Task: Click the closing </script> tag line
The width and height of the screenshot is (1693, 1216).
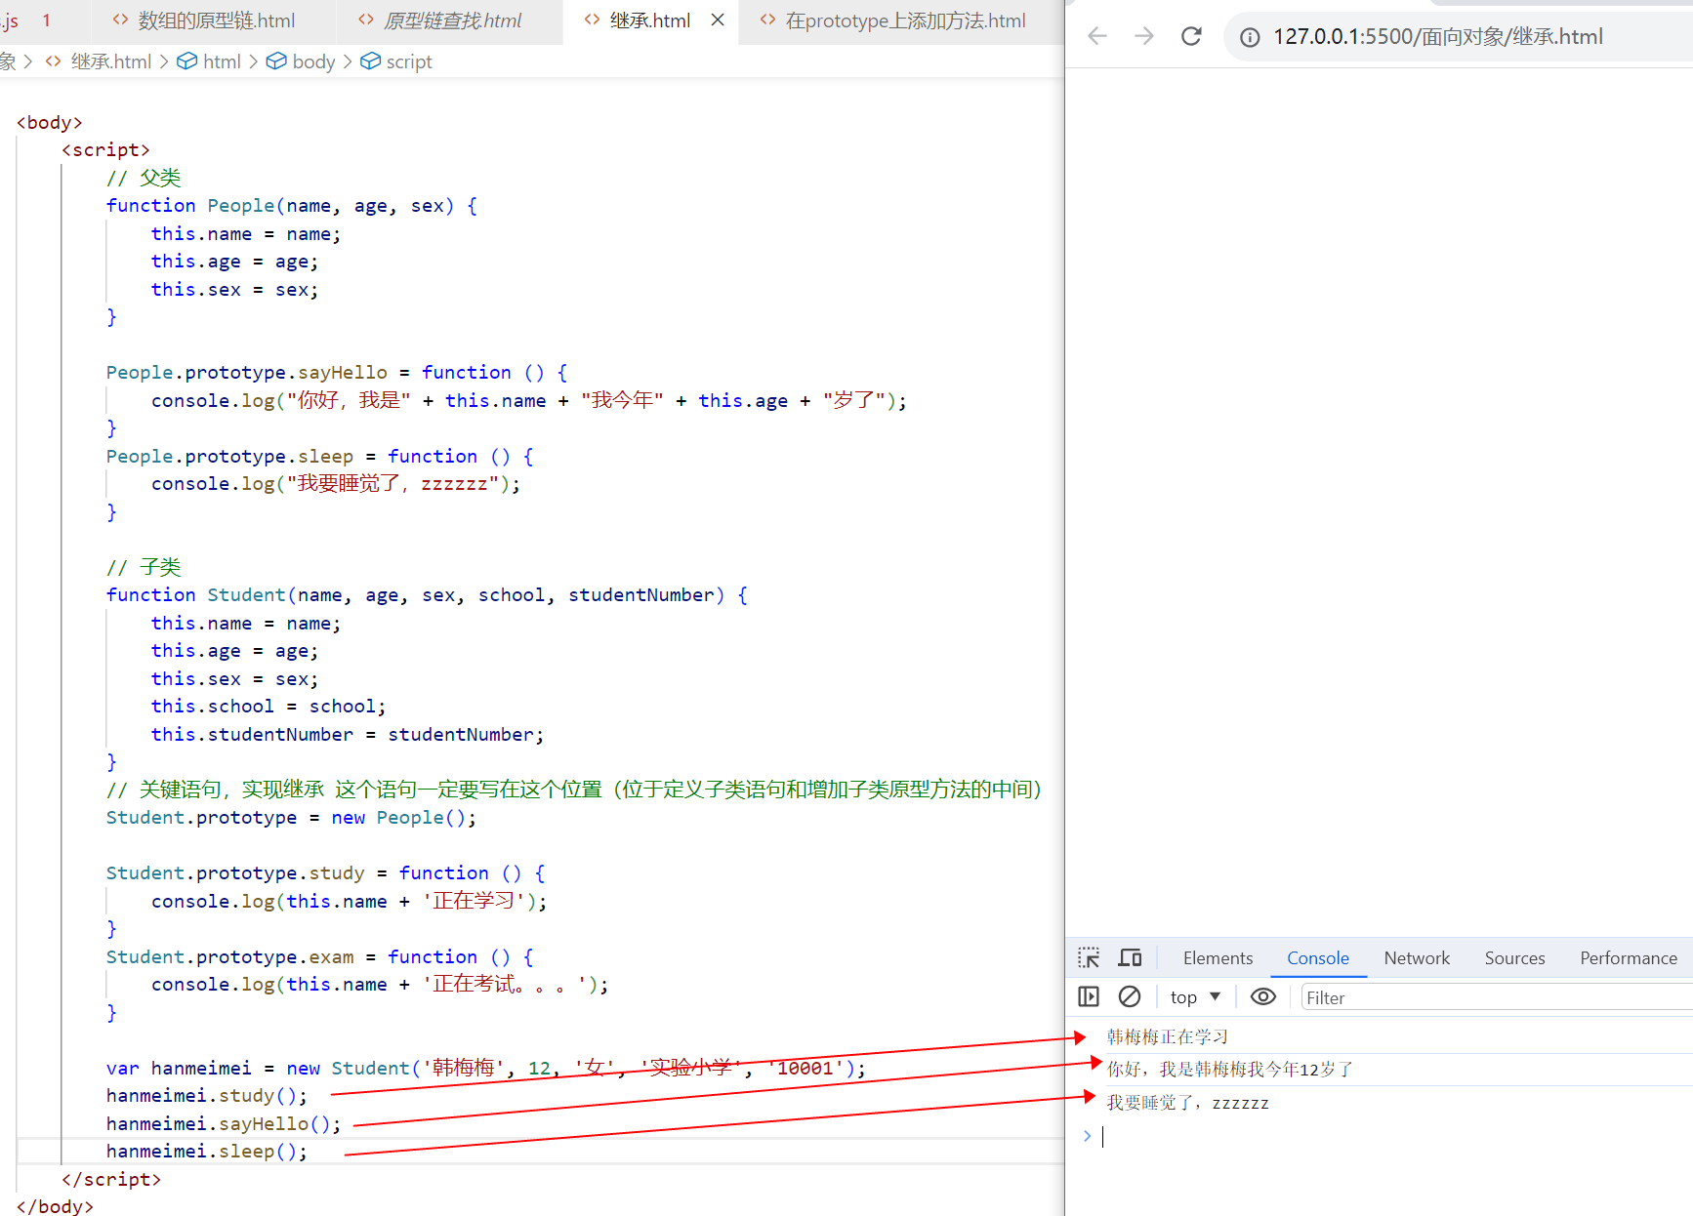Action: [x=111, y=1180]
